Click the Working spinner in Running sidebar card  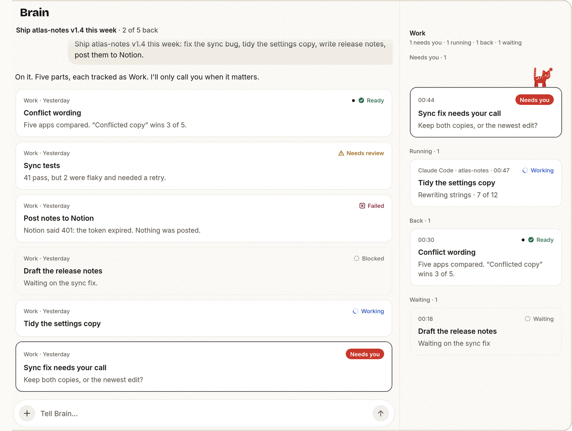pyautogui.click(x=525, y=170)
